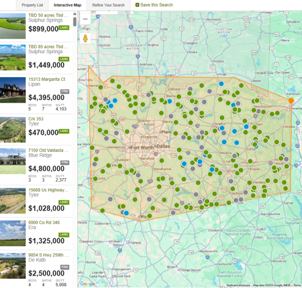
Task: Select the Interactive Map tab
Action: [x=68, y=5]
